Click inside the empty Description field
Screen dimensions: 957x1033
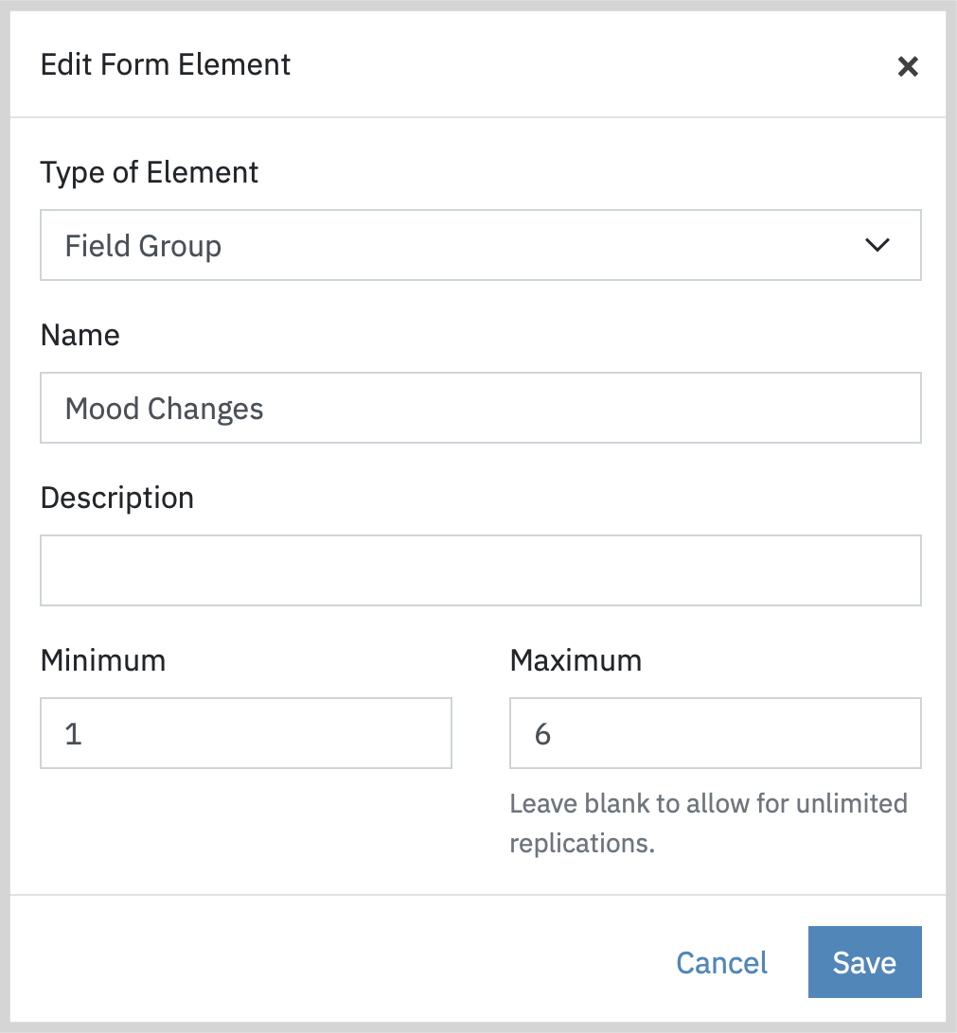click(x=481, y=570)
